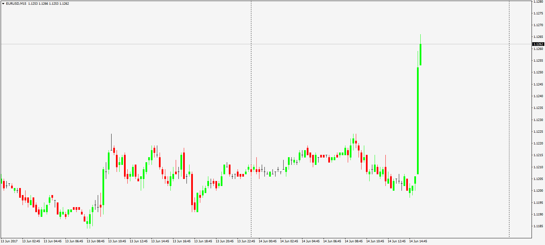This screenshot has width=545, height=245.
Task: Click the 14 Jun 06:45 time label
Action: pyautogui.click(x=332, y=241)
